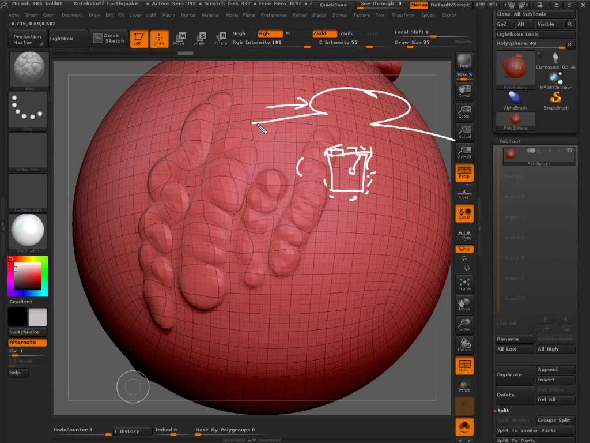This screenshot has width=590, height=443.
Task: Click Append subtool button
Action: click(x=555, y=370)
